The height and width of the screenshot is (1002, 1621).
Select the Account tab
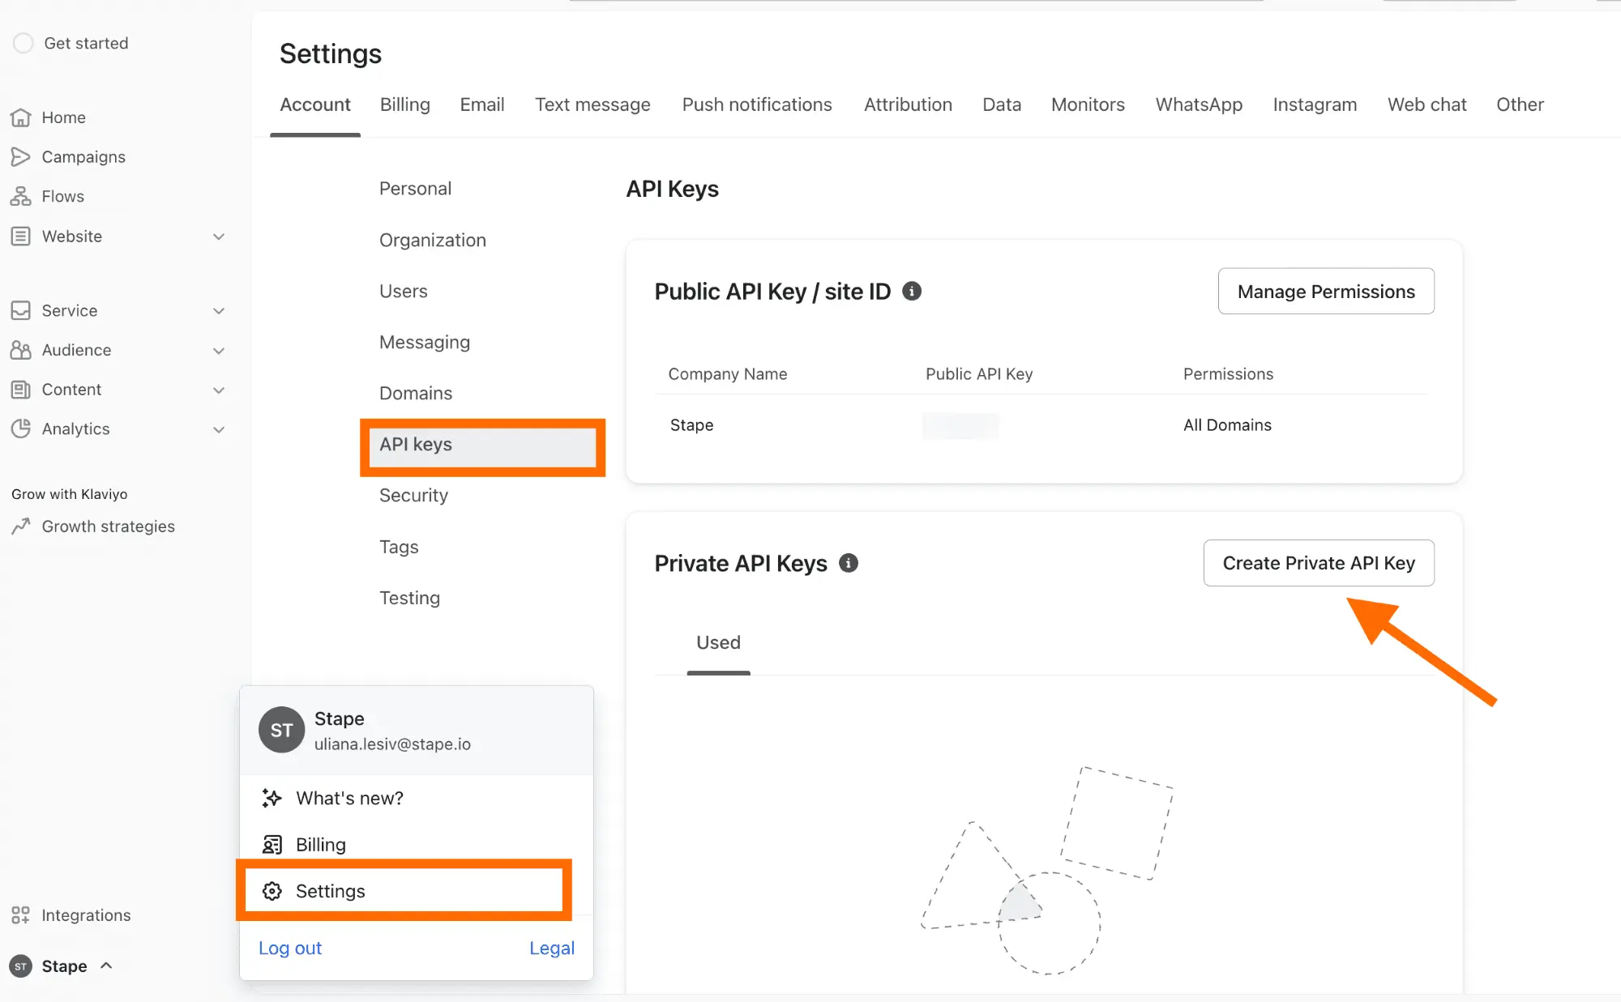click(x=315, y=104)
